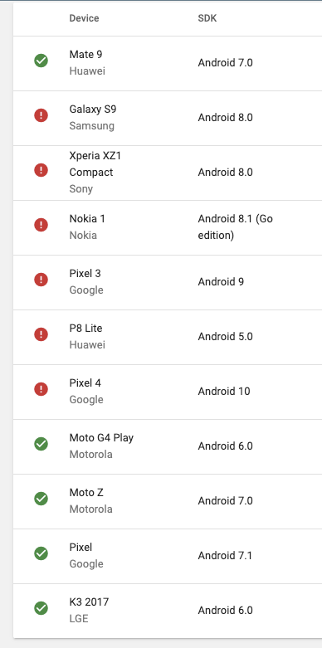Click the error icon beside Xperia XZ1 Compact

[x=41, y=170]
